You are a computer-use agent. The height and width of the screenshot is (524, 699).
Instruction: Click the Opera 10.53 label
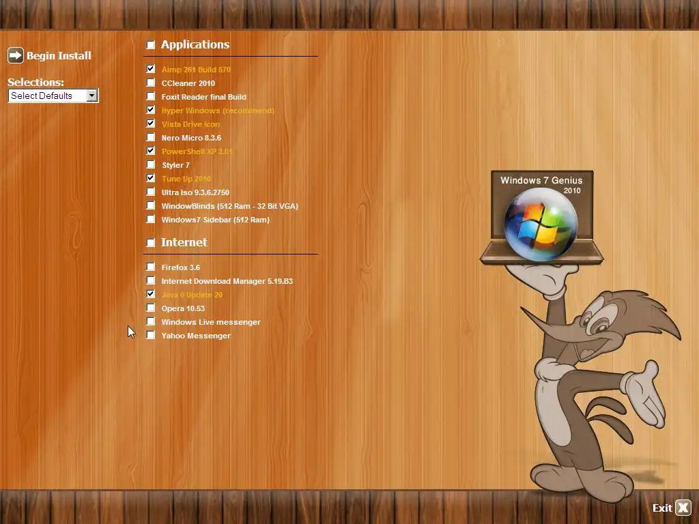pyautogui.click(x=183, y=309)
